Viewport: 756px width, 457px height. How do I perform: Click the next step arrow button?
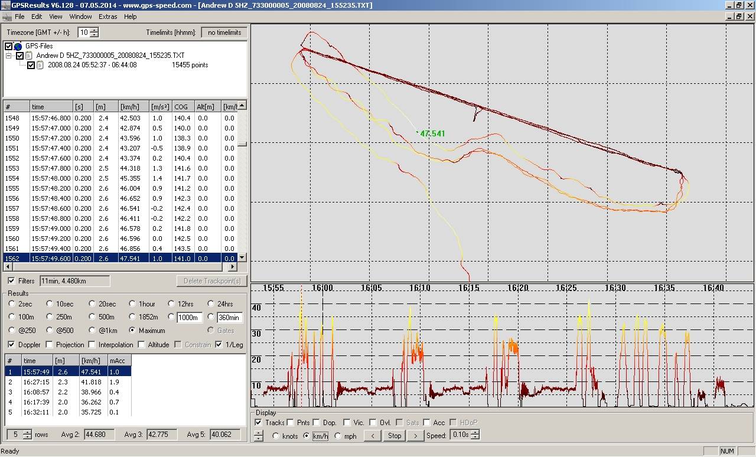[x=416, y=436]
